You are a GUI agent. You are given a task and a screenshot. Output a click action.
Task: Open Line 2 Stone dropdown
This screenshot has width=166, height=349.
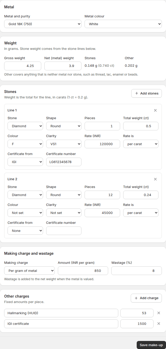pos(25,195)
